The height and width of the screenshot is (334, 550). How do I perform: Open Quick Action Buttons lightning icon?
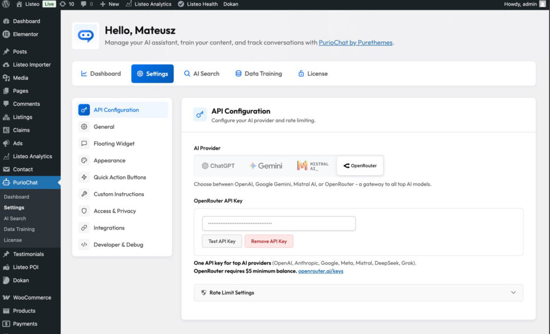[84, 177]
